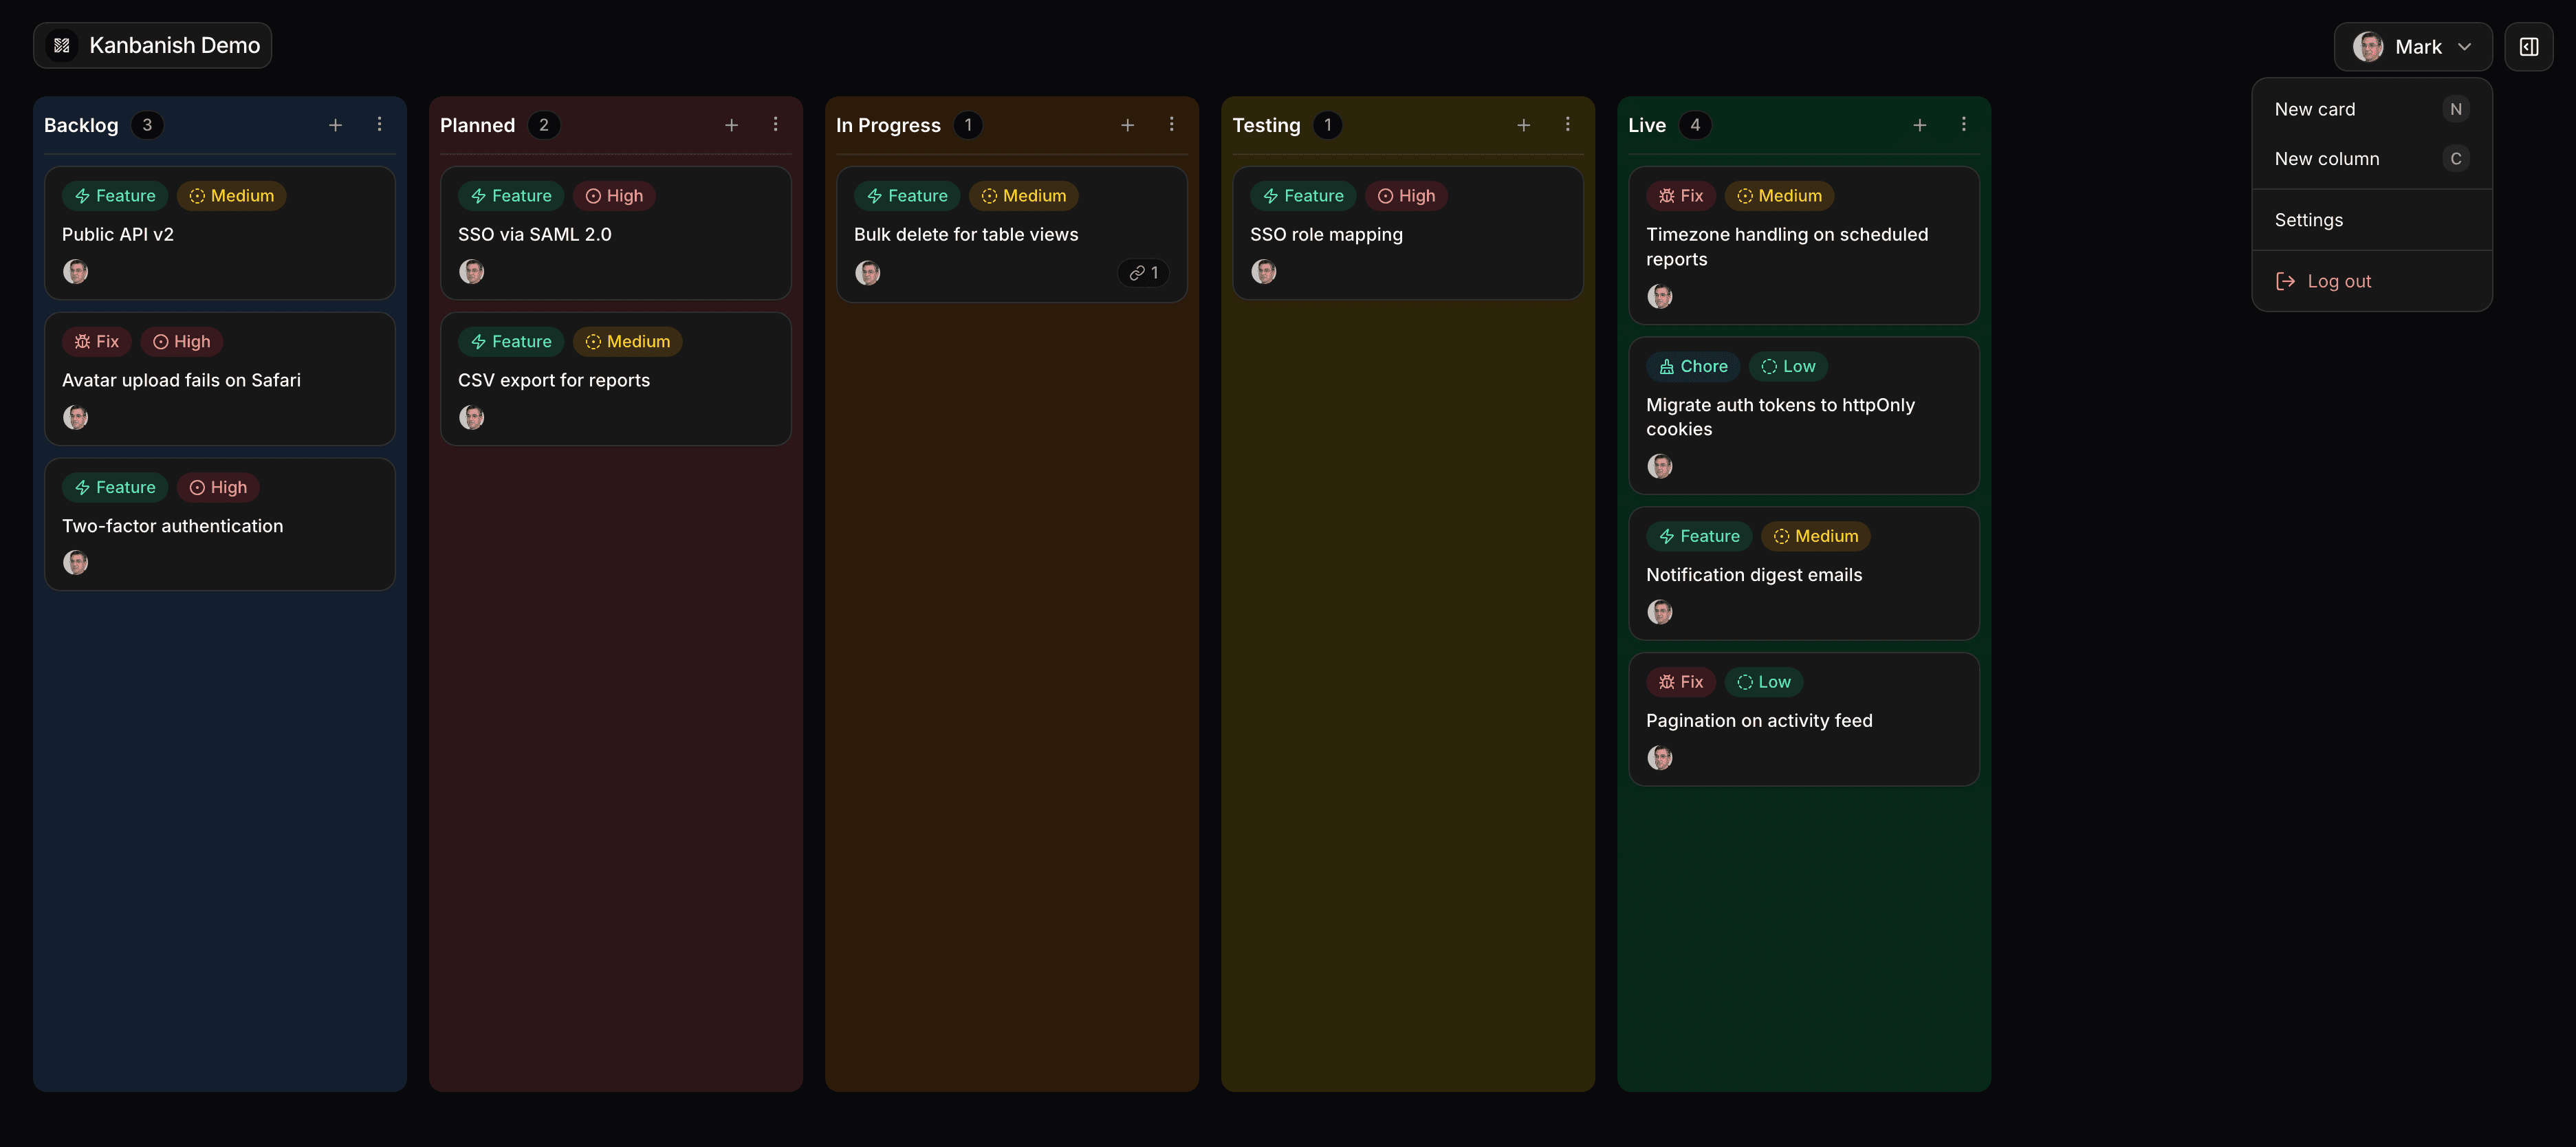Click the Planned column title
The height and width of the screenshot is (1147, 2576).
(x=477, y=125)
